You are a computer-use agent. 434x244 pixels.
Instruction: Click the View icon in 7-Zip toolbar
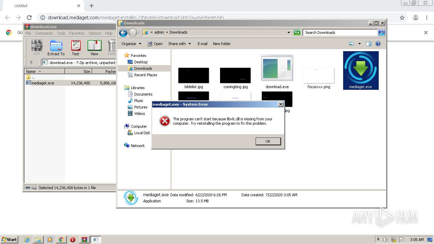[94, 48]
